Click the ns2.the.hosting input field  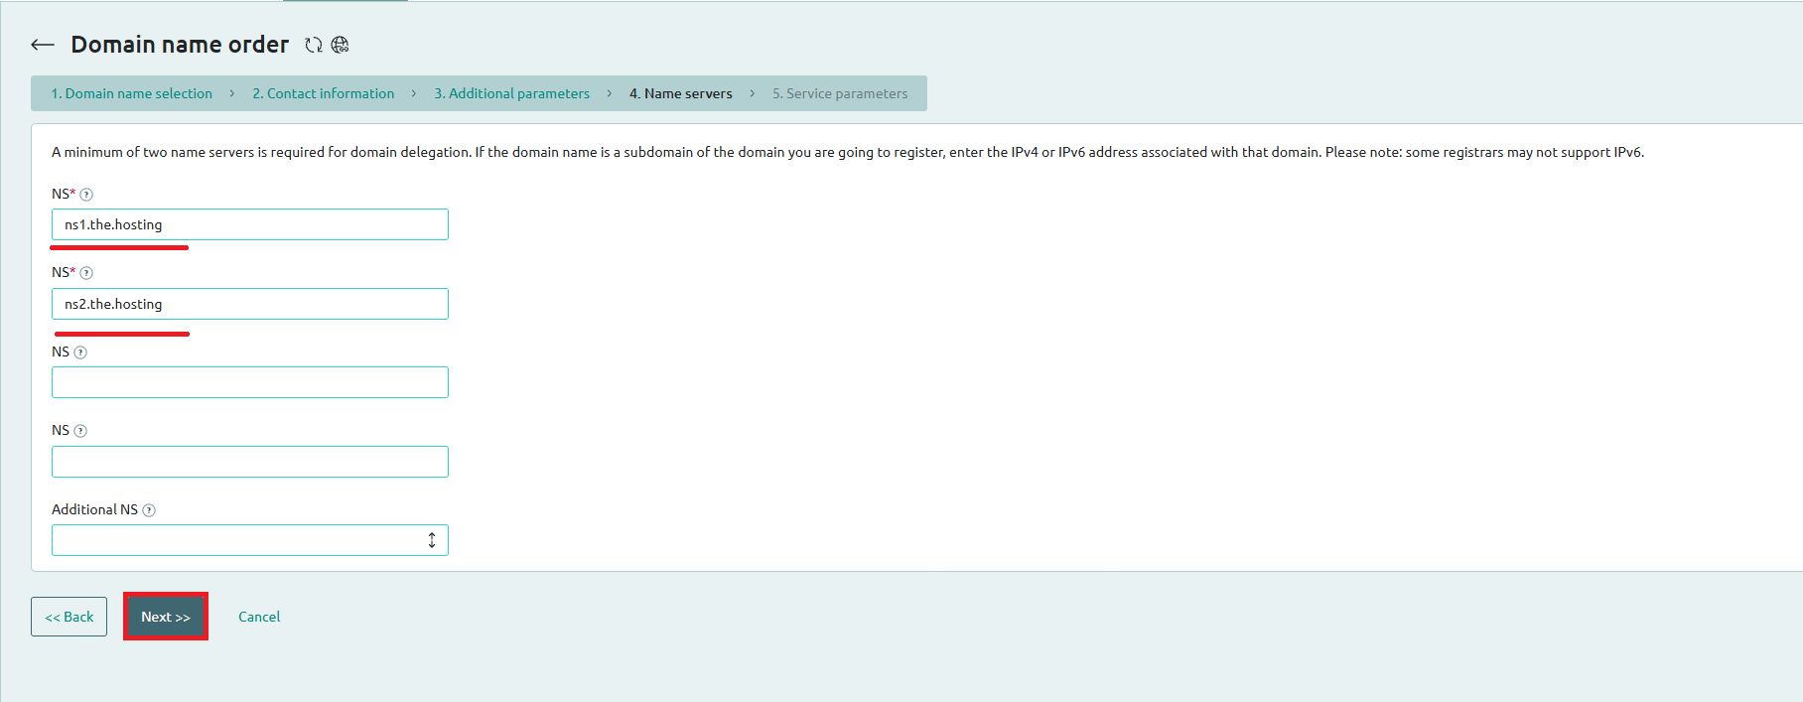tap(249, 304)
